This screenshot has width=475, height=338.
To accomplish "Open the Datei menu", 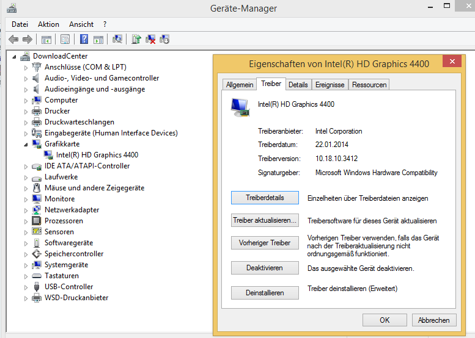I will (20, 24).
